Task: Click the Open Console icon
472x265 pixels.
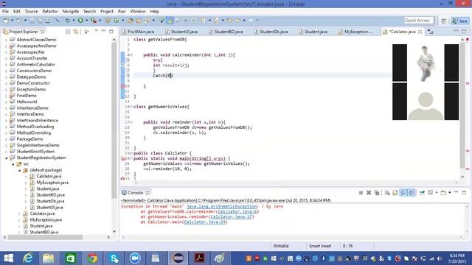Action: pyautogui.click(x=443, y=193)
